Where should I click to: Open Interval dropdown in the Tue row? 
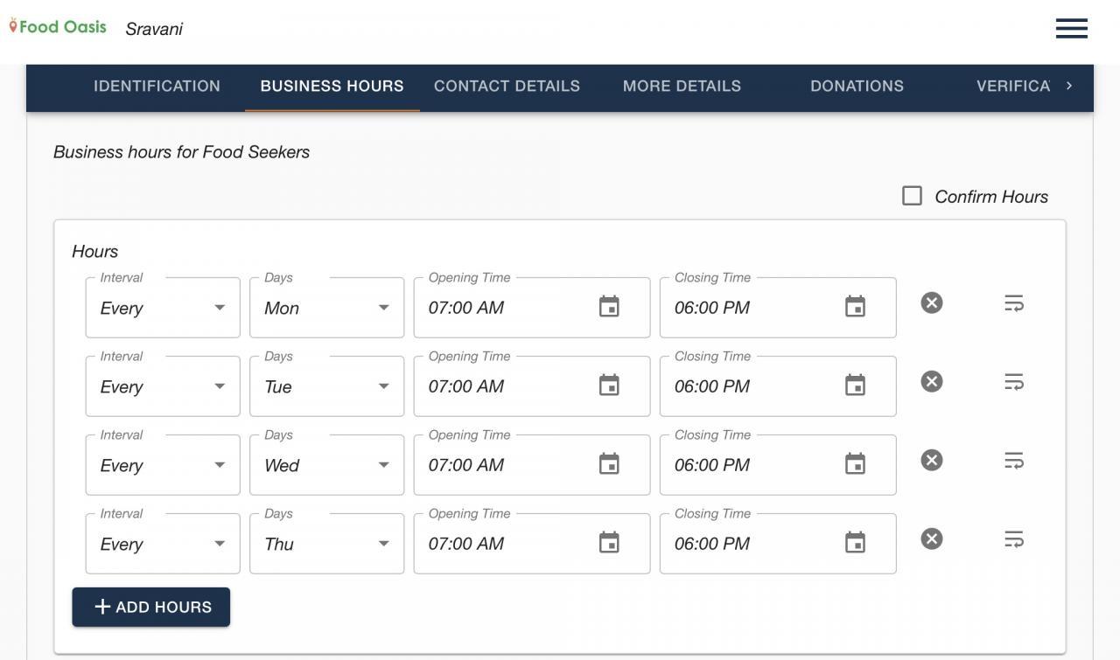163,386
